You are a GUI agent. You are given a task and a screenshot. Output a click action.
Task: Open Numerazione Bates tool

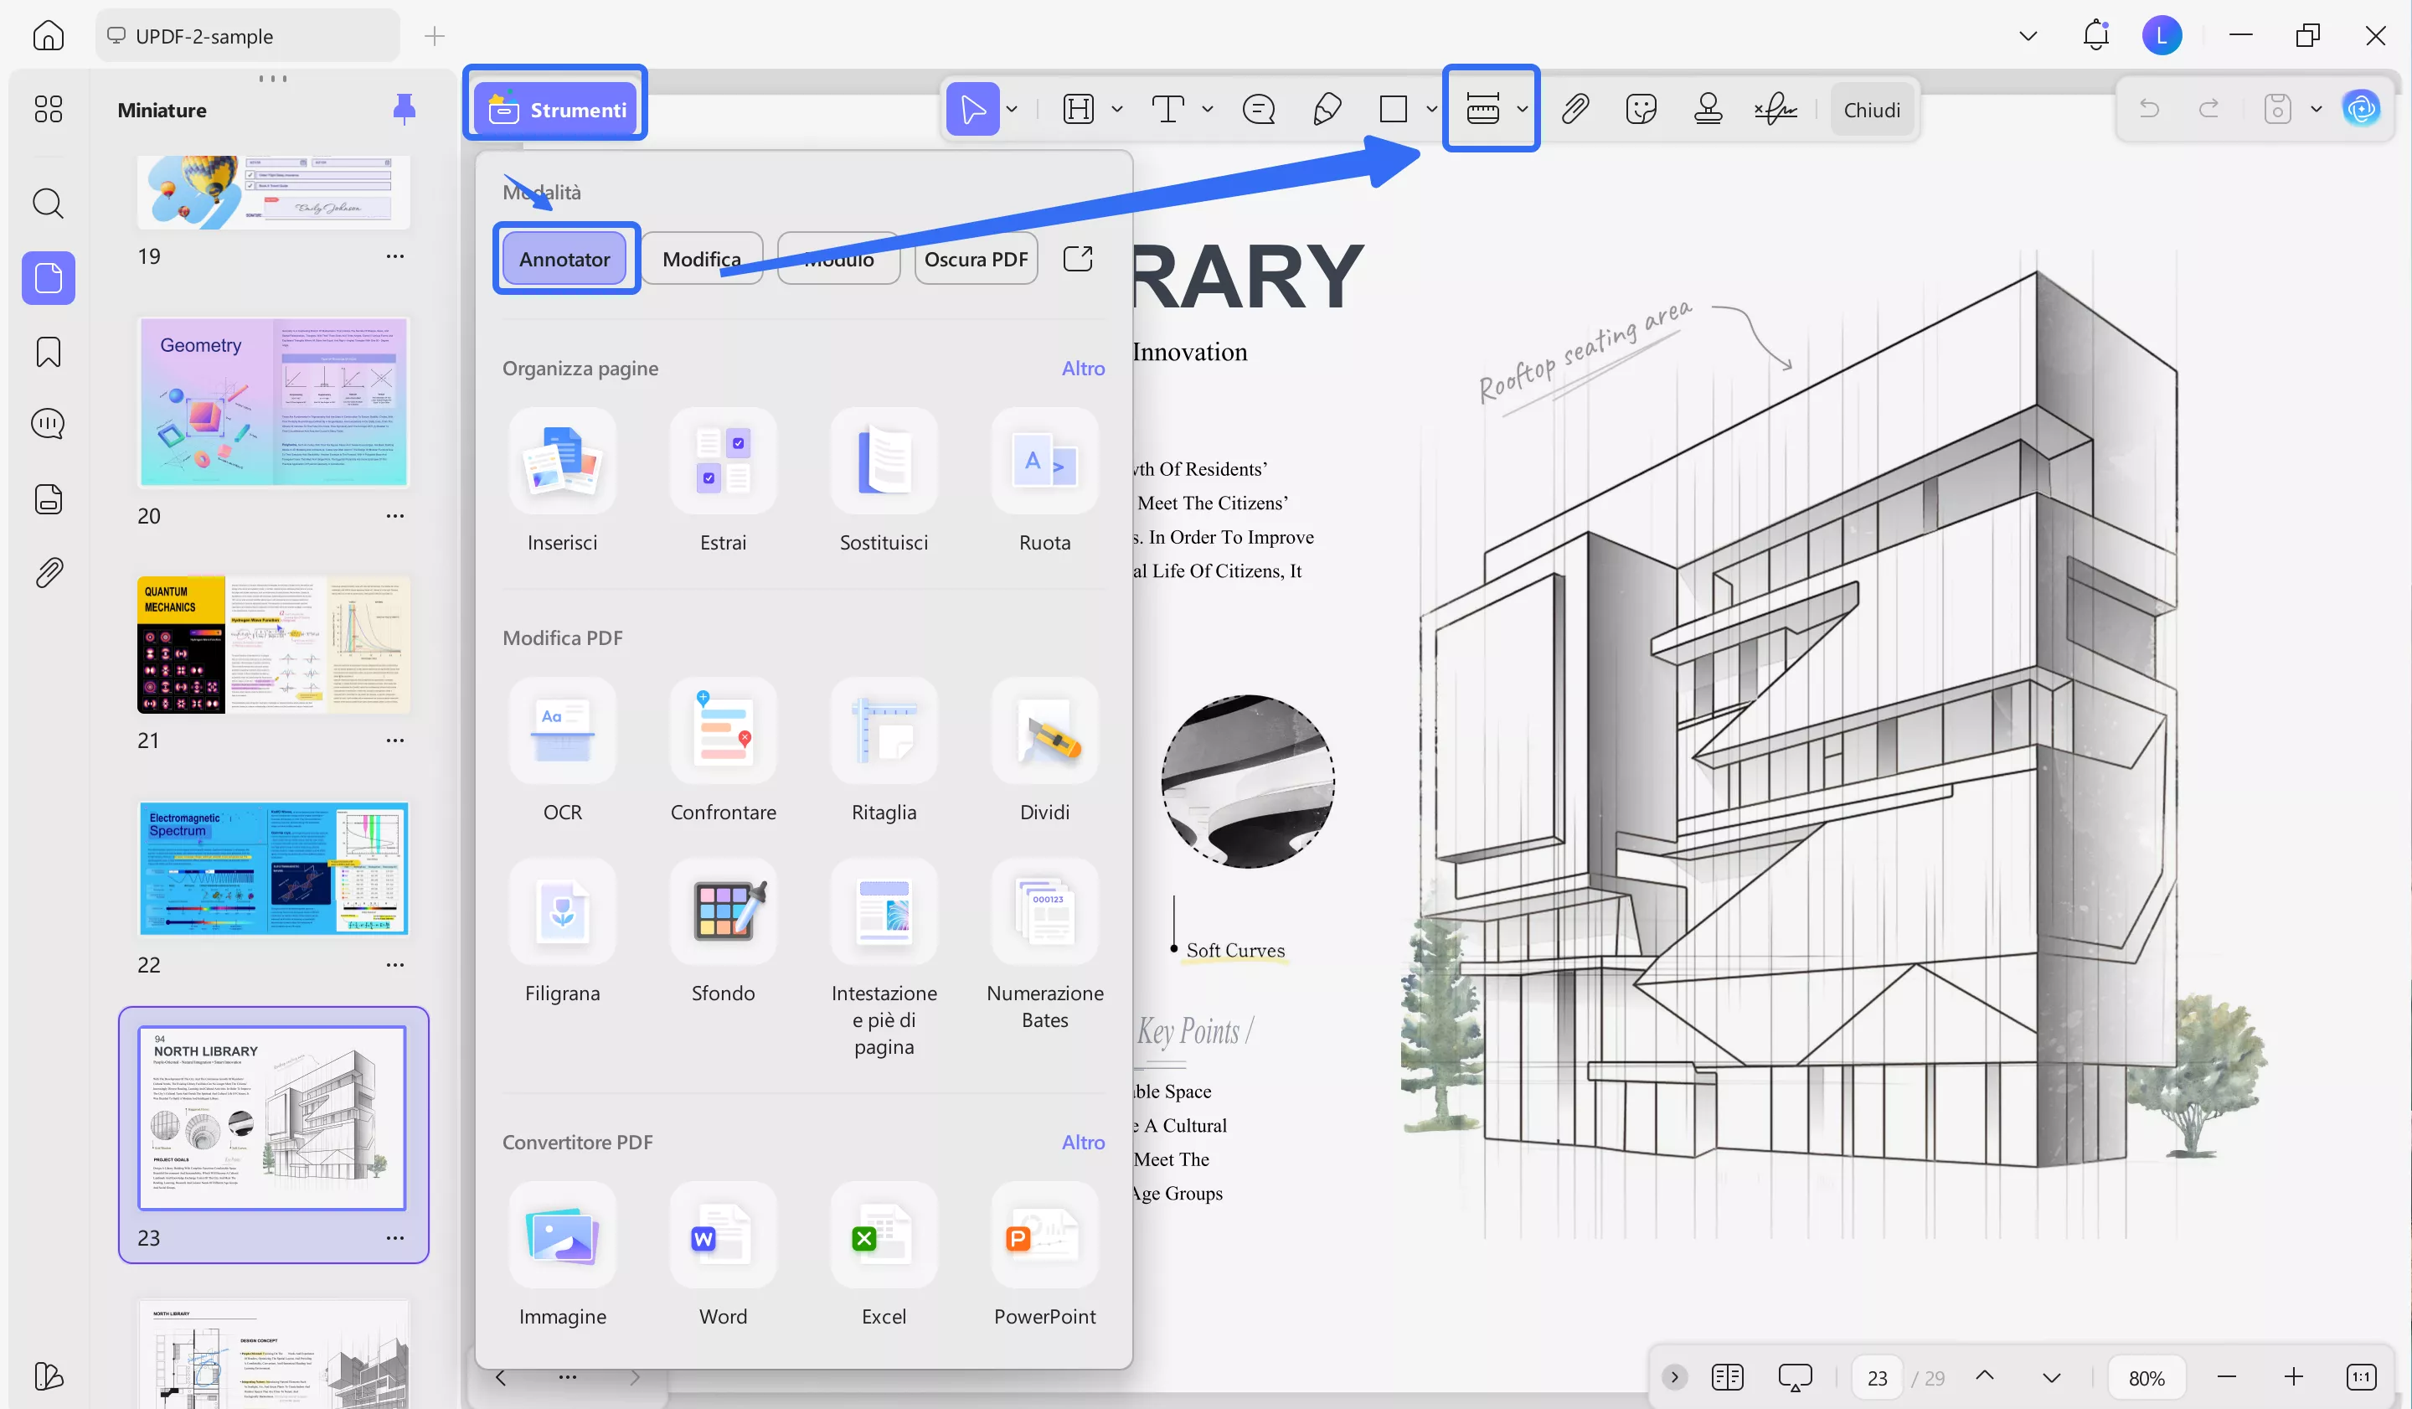click(1044, 912)
